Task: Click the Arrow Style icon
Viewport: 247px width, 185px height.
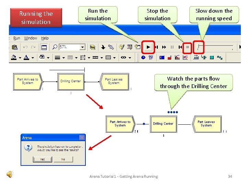Action: (83, 58)
